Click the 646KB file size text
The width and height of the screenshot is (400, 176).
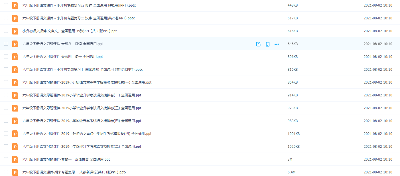click(x=293, y=44)
